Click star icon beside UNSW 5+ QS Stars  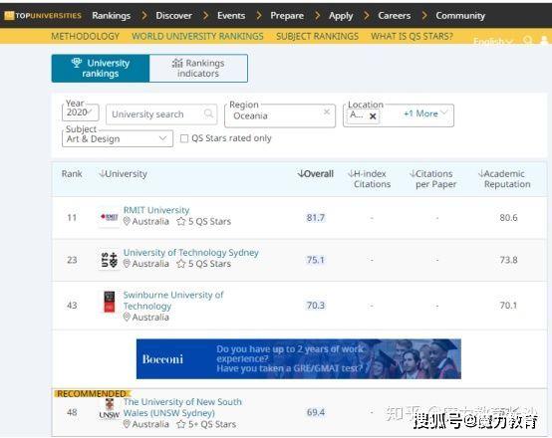181,424
